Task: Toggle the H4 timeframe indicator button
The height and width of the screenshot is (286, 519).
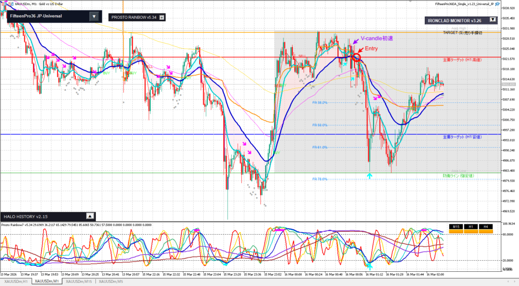Action: (x=486, y=227)
